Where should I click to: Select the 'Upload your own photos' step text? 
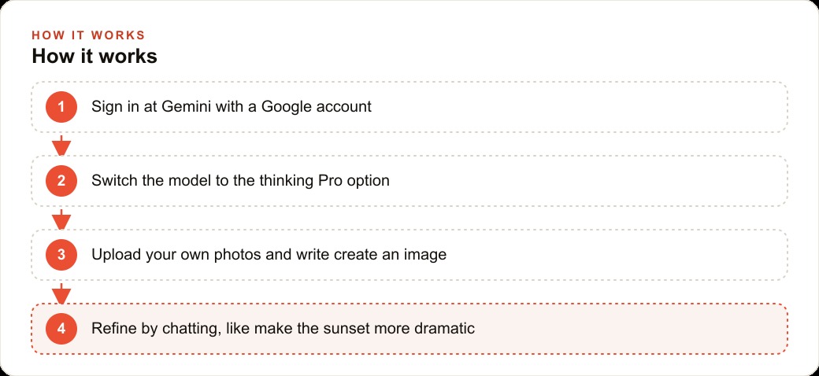269,255
